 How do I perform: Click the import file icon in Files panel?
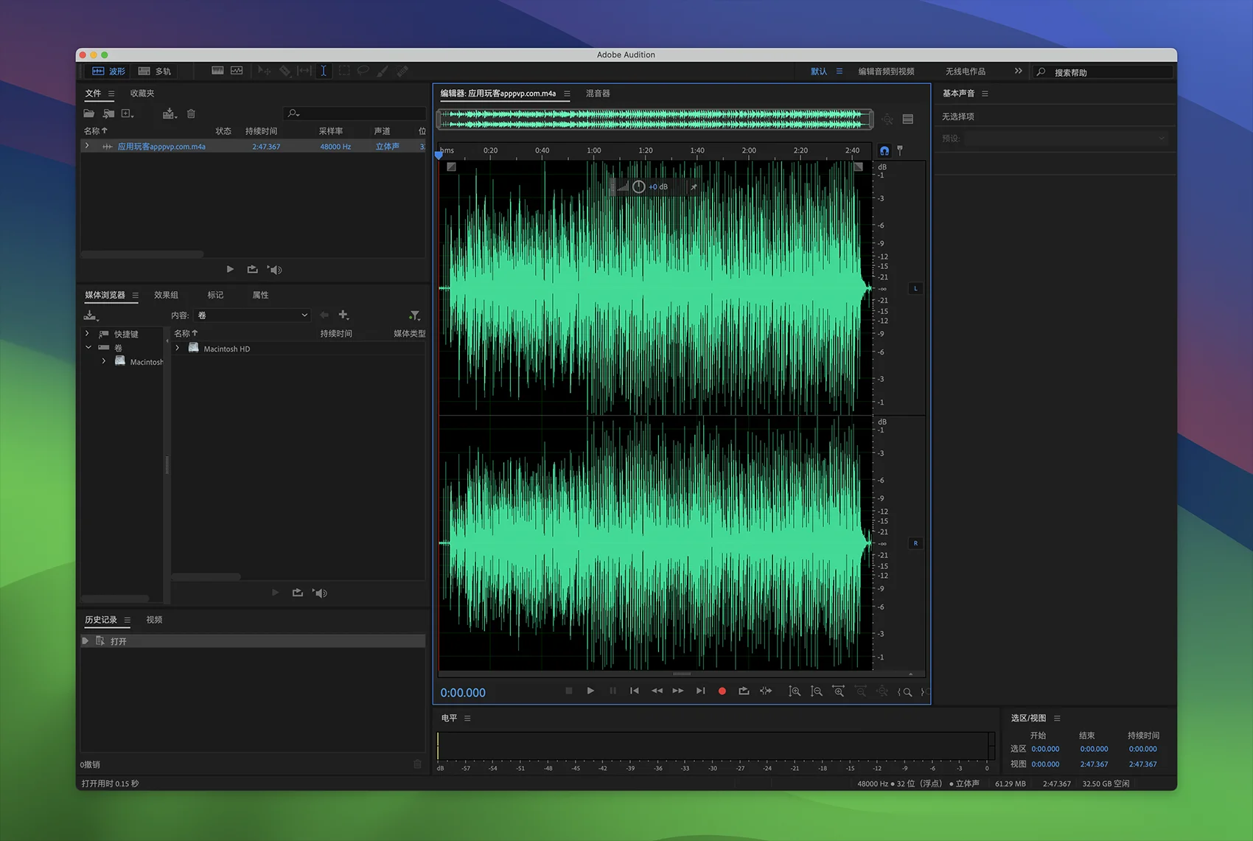coord(108,114)
